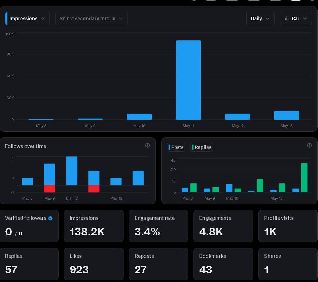
Task: Click the Follows over time title
Action: 26,146
